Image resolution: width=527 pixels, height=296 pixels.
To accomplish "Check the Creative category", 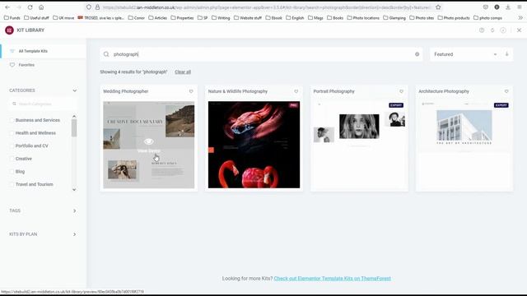I will [x=12, y=159].
